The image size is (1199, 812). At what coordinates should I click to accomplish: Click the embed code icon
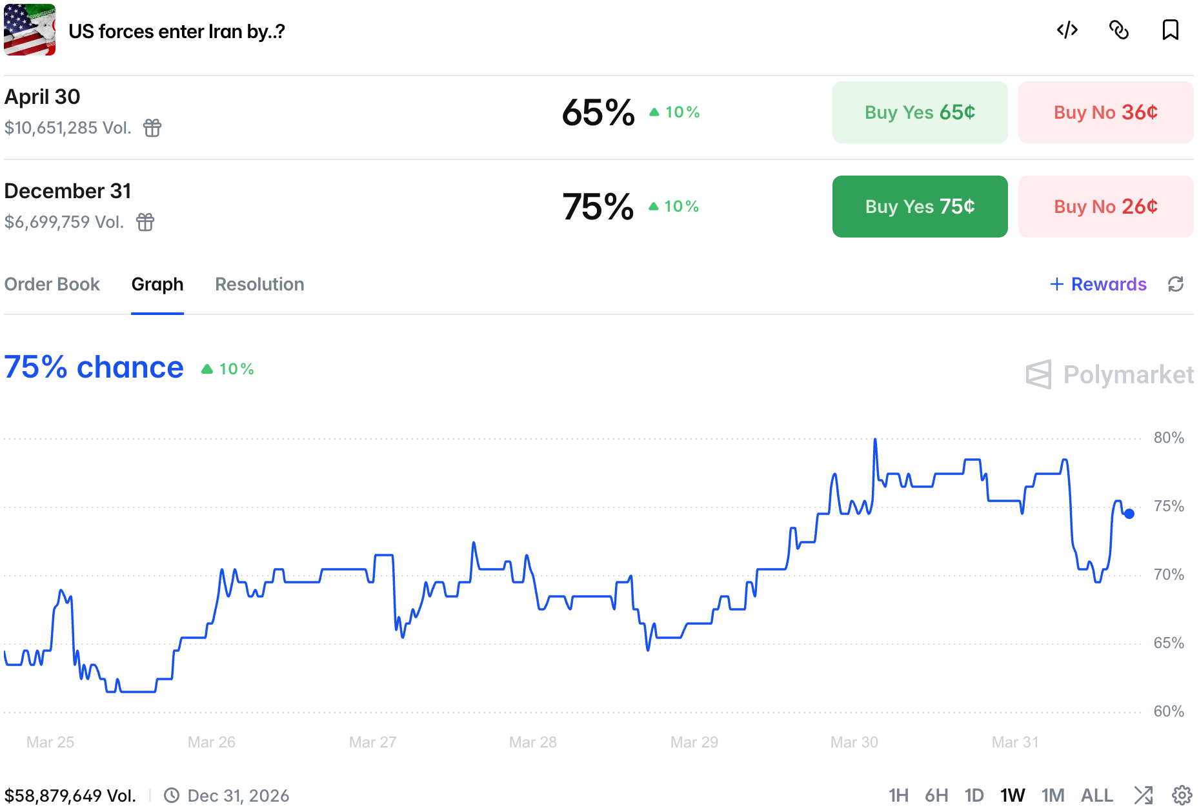[x=1067, y=30]
